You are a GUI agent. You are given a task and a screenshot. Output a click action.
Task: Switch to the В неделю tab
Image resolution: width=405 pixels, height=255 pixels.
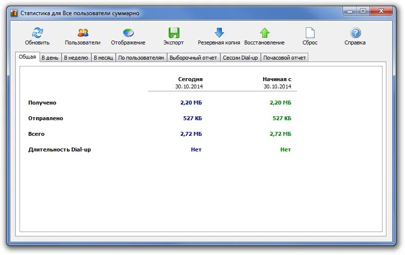[76, 58]
